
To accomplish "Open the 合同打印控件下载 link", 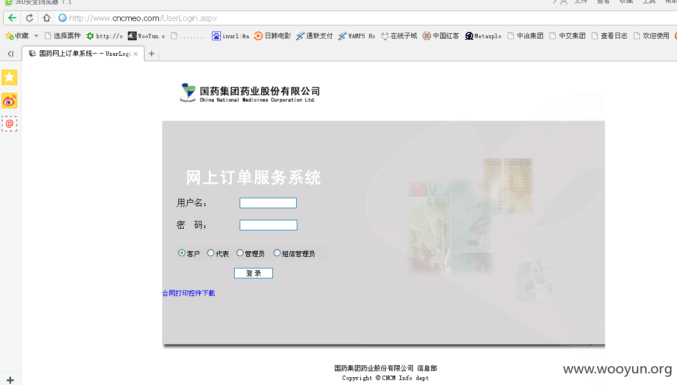I will (x=188, y=293).
